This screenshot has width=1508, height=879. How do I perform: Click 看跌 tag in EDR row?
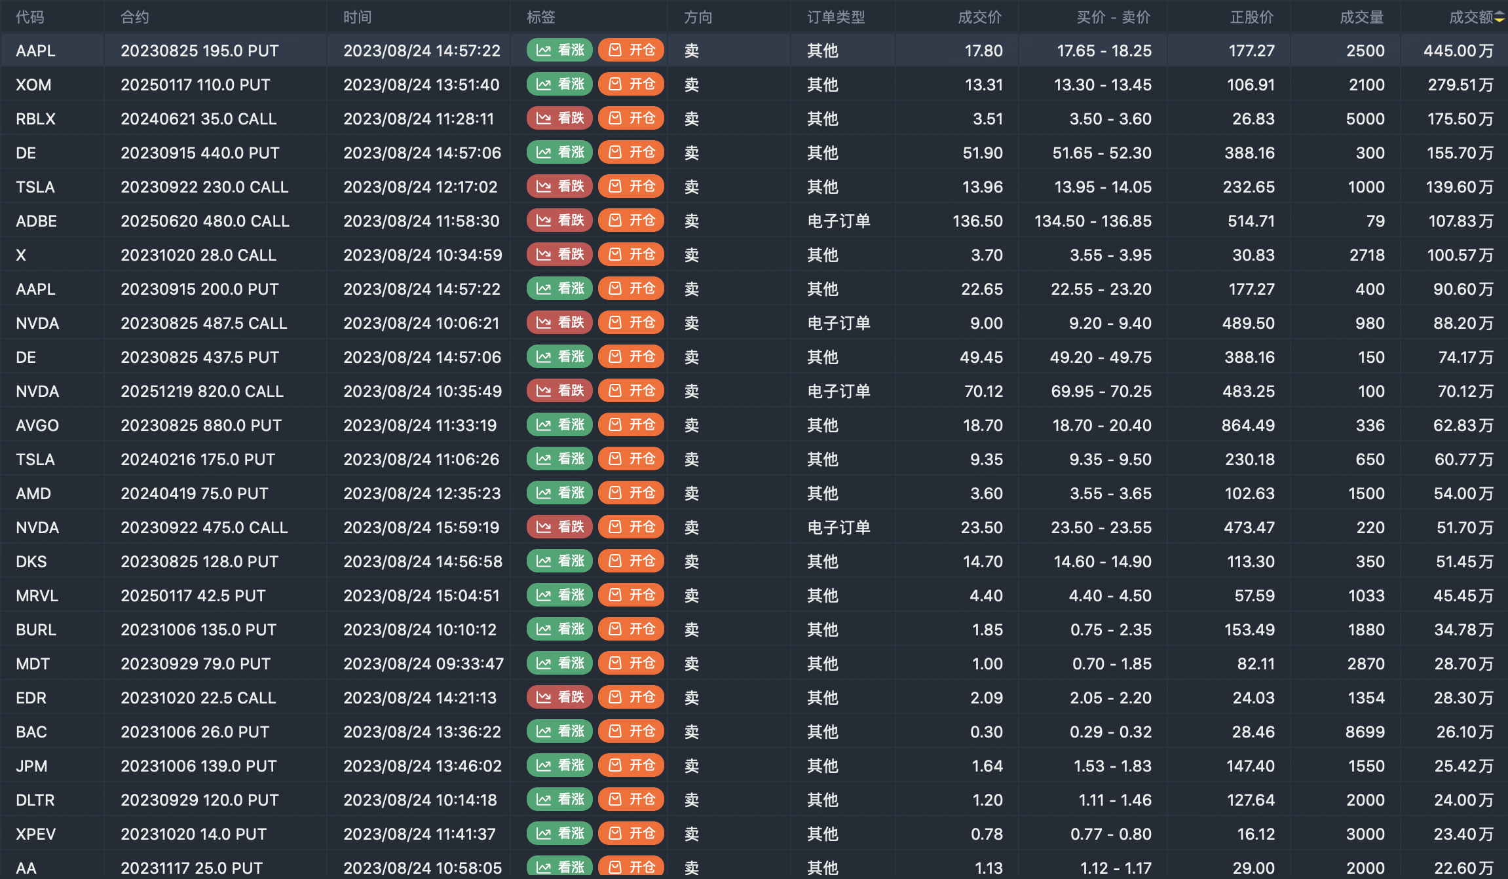coord(559,698)
